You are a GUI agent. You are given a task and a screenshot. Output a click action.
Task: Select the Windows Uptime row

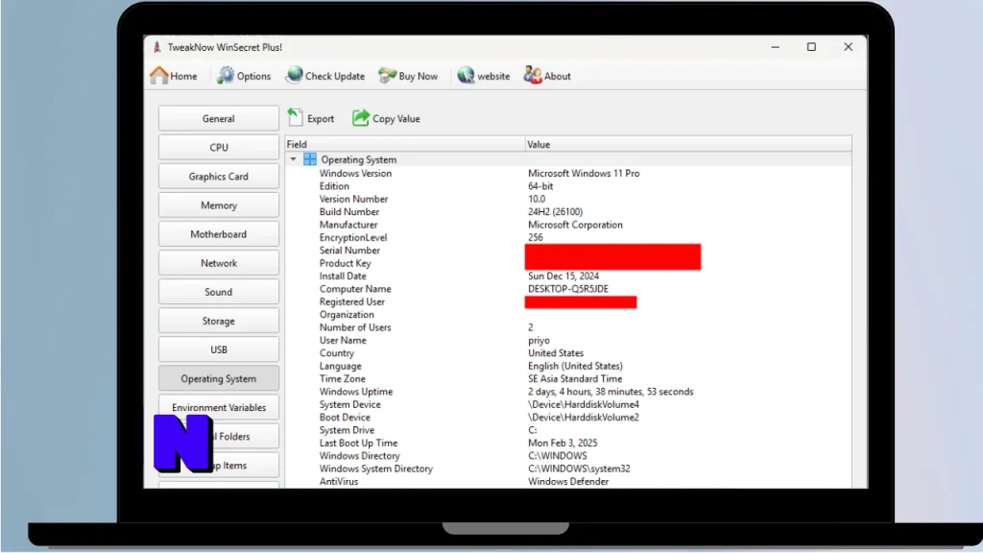tap(568, 392)
